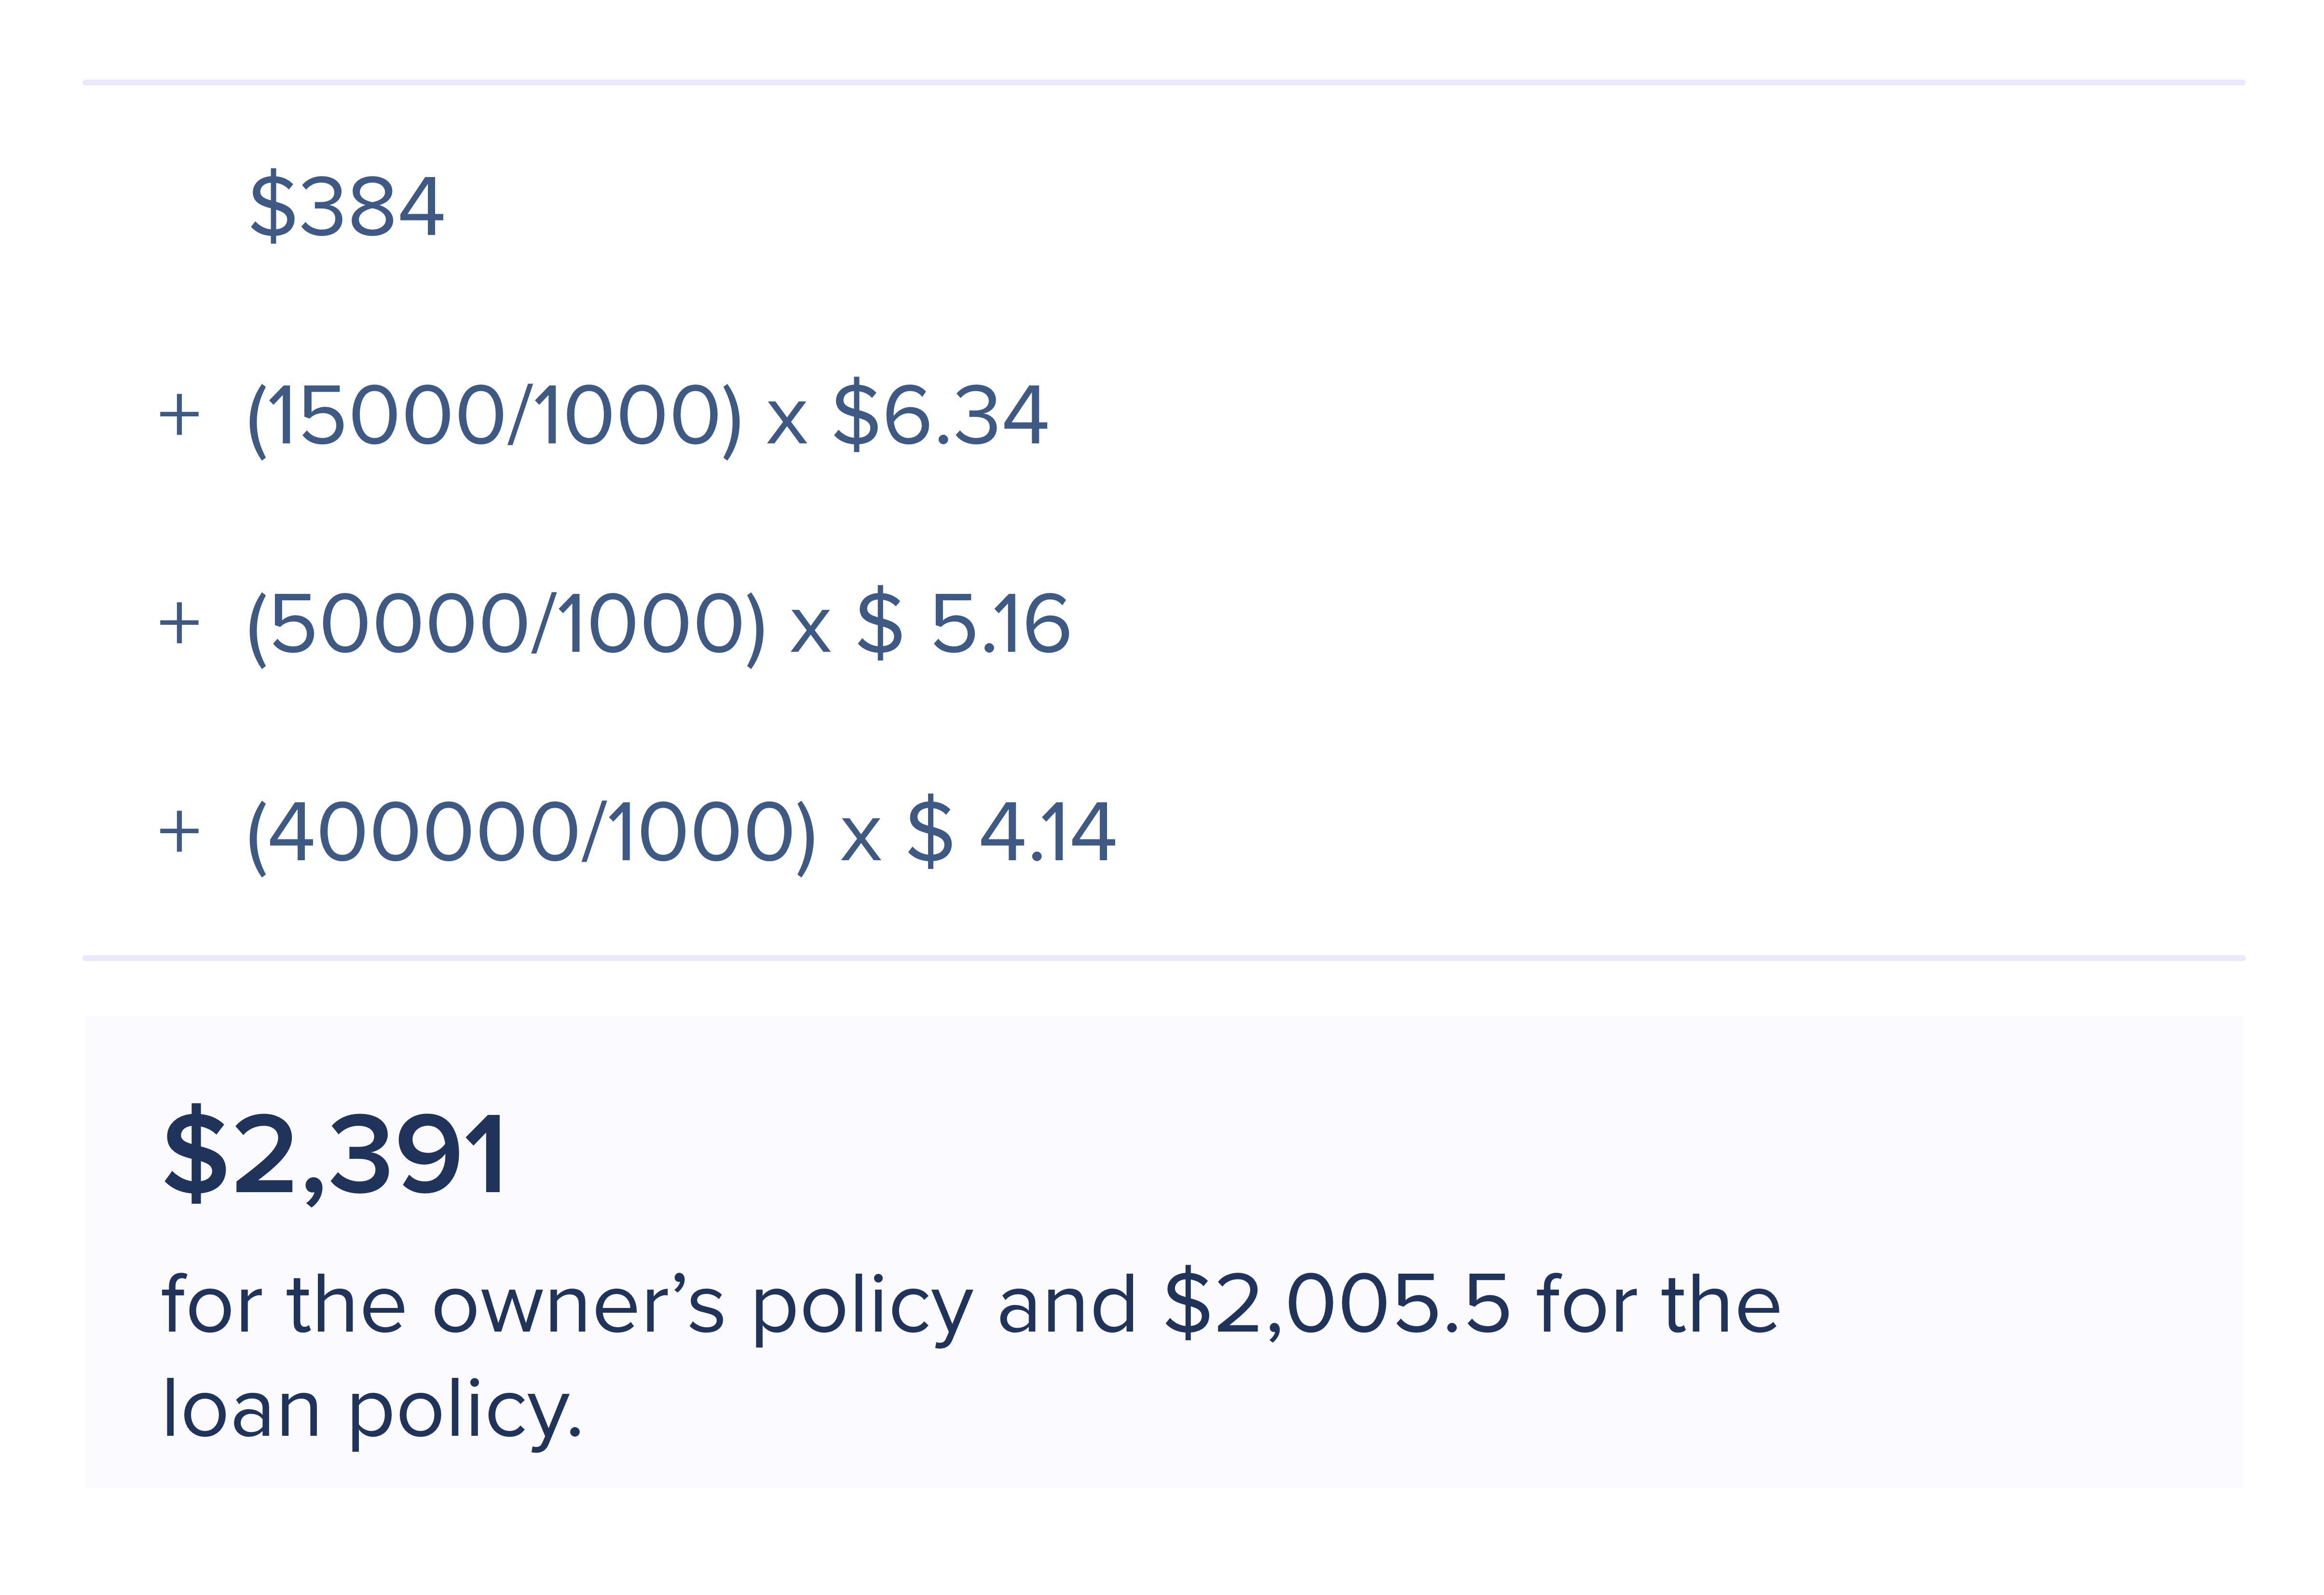Click the $ 4.14 rate value
The height and width of the screenshot is (1595, 2324).
click(x=1011, y=832)
